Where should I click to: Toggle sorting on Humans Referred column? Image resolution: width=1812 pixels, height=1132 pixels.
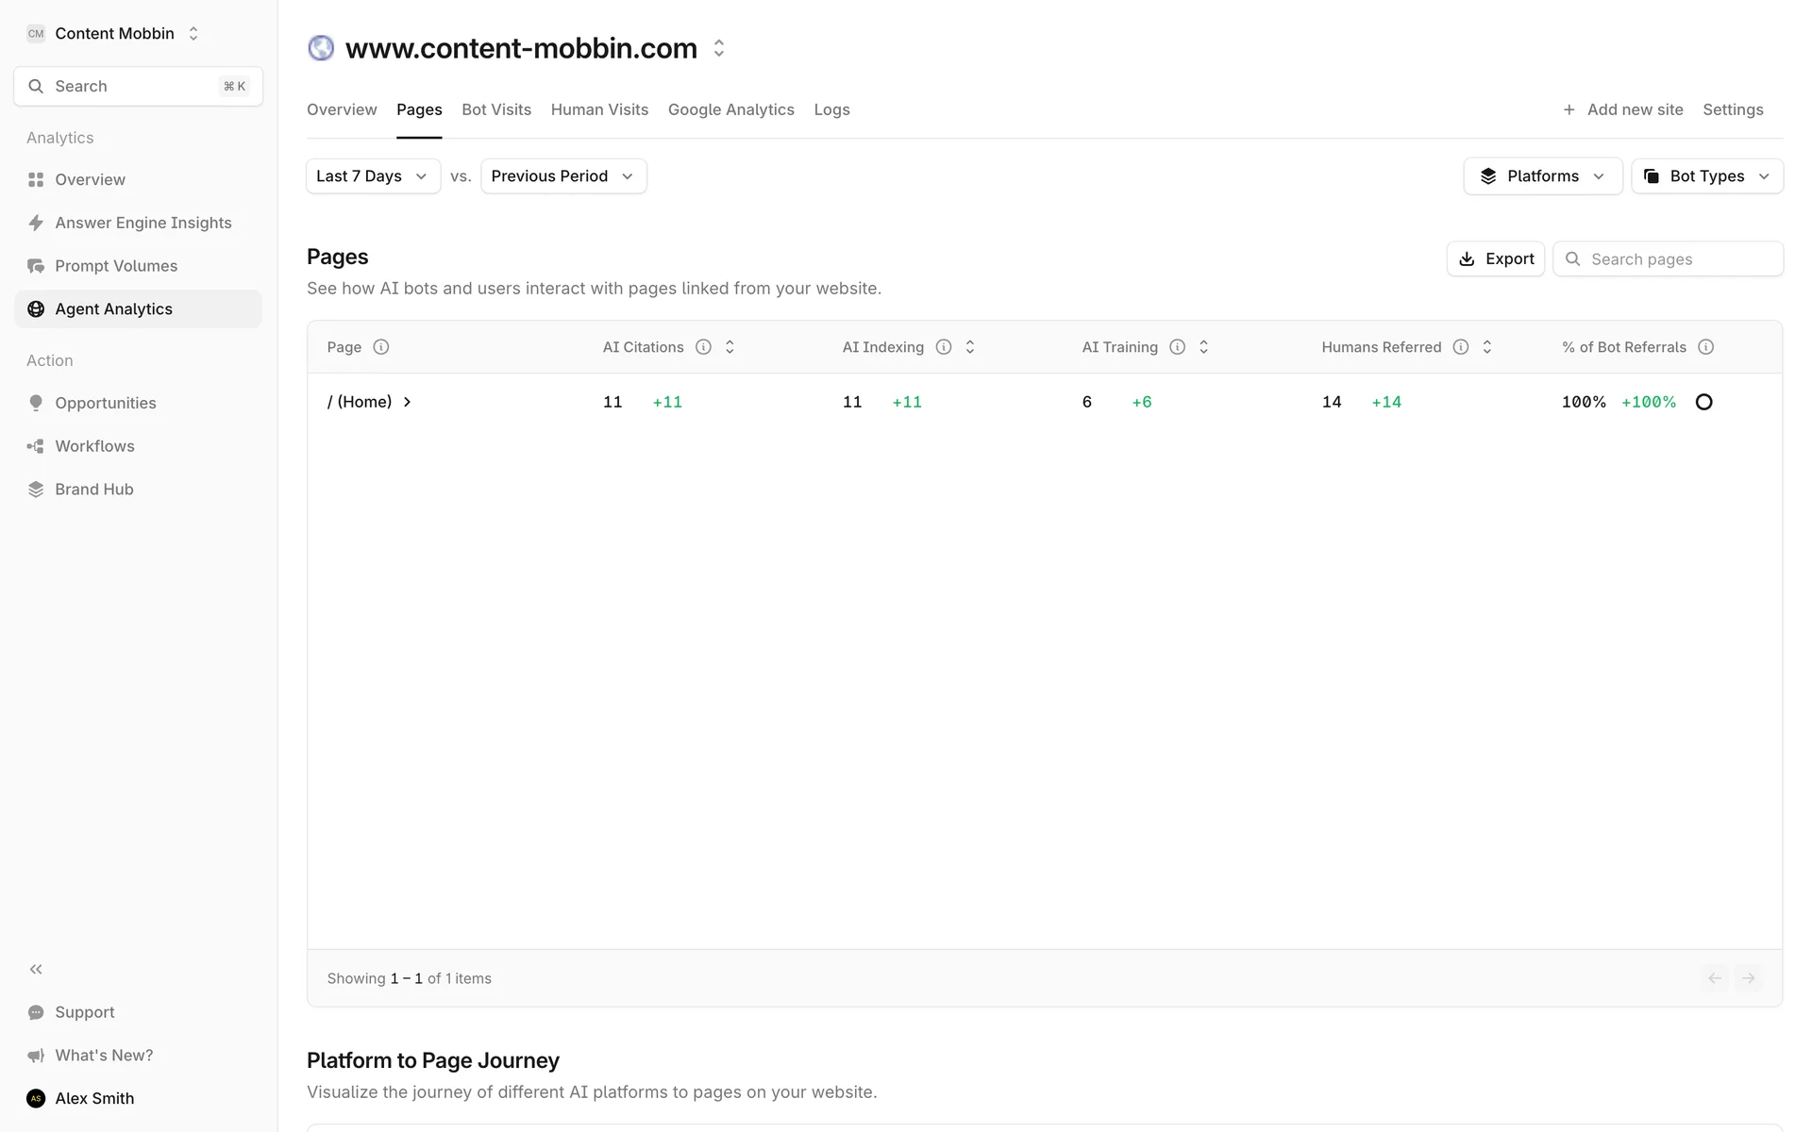[x=1487, y=347]
